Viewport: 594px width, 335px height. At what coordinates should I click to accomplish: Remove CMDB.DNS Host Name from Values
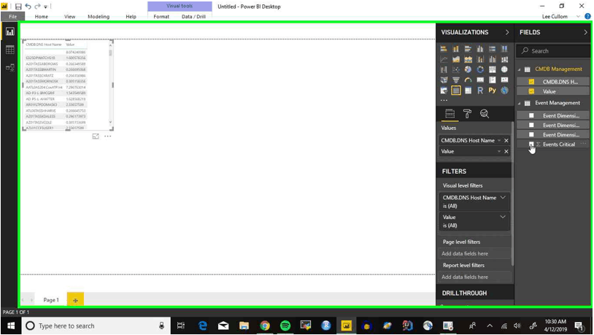pos(506,141)
